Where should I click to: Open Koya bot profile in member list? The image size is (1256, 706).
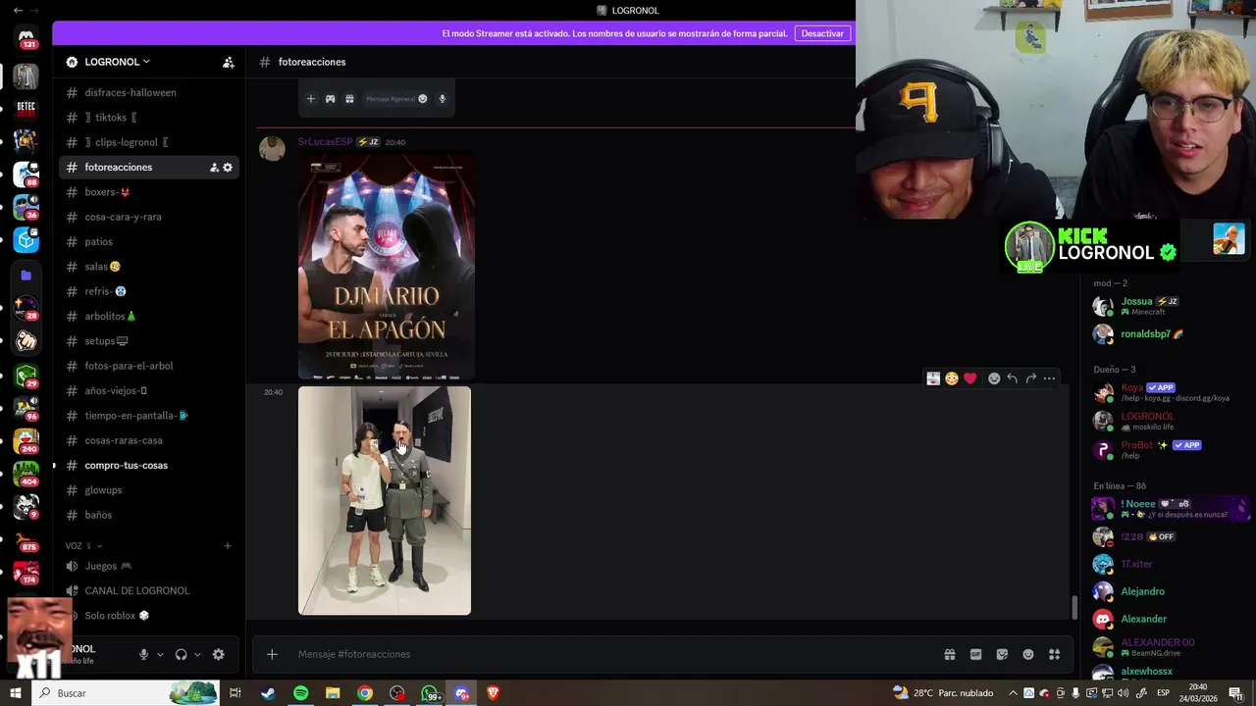pos(1170,392)
